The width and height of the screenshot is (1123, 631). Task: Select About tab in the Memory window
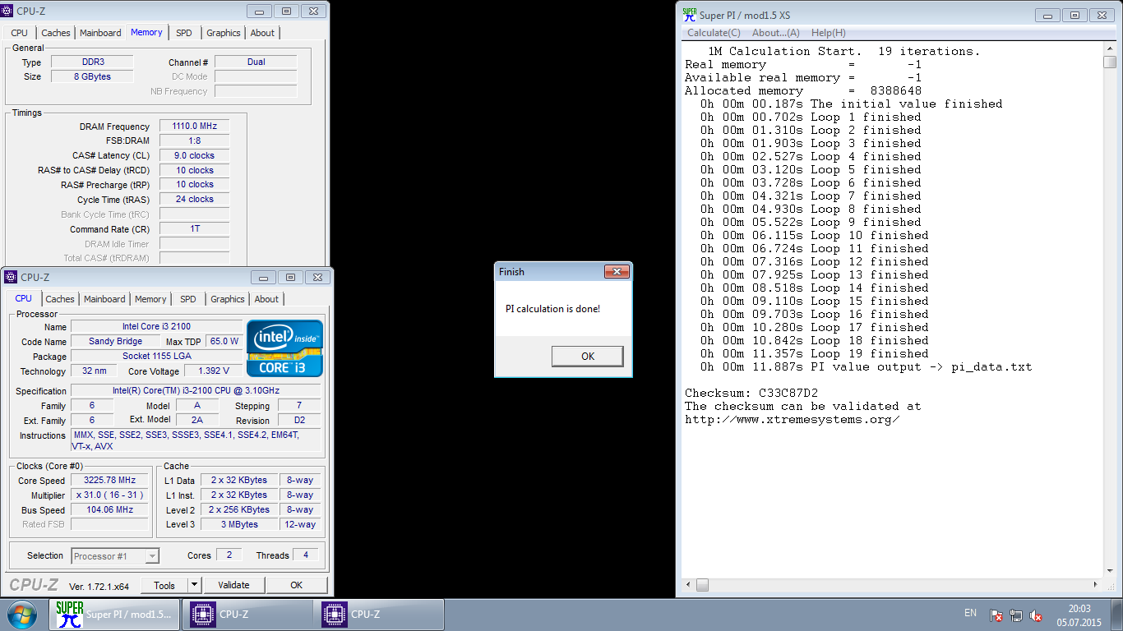262,33
